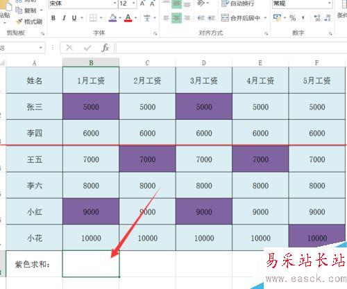Open the Name Box dropdown arrow
This screenshot has width=347, height=289.
click(41, 48)
